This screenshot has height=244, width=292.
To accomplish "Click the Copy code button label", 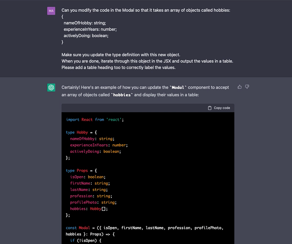I will 222,108.
